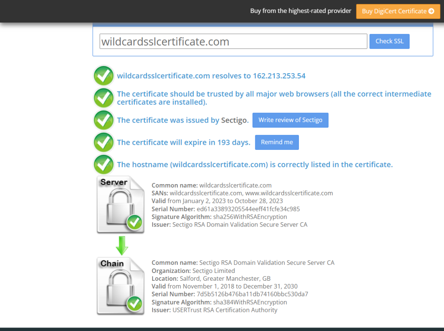Click the green check beside certificate expiry notice
Image resolution: width=444 pixels, height=331 pixels.
point(103,142)
